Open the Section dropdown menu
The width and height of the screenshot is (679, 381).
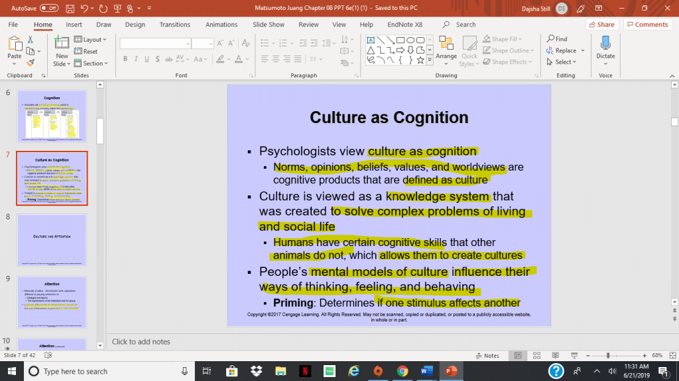click(x=92, y=63)
